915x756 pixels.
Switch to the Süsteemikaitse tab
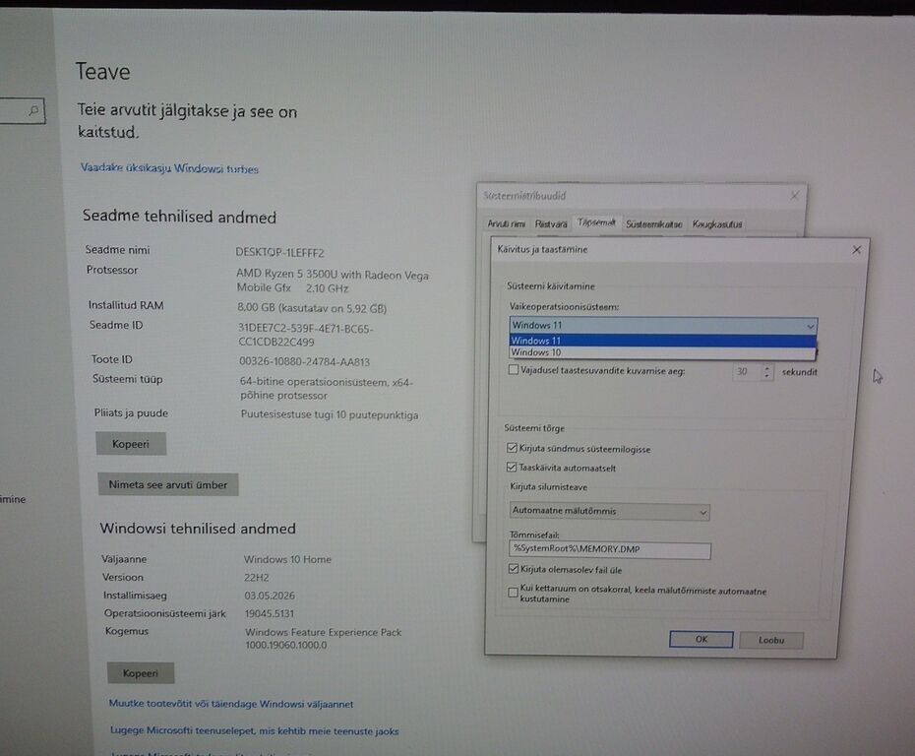(x=653, y=224)
